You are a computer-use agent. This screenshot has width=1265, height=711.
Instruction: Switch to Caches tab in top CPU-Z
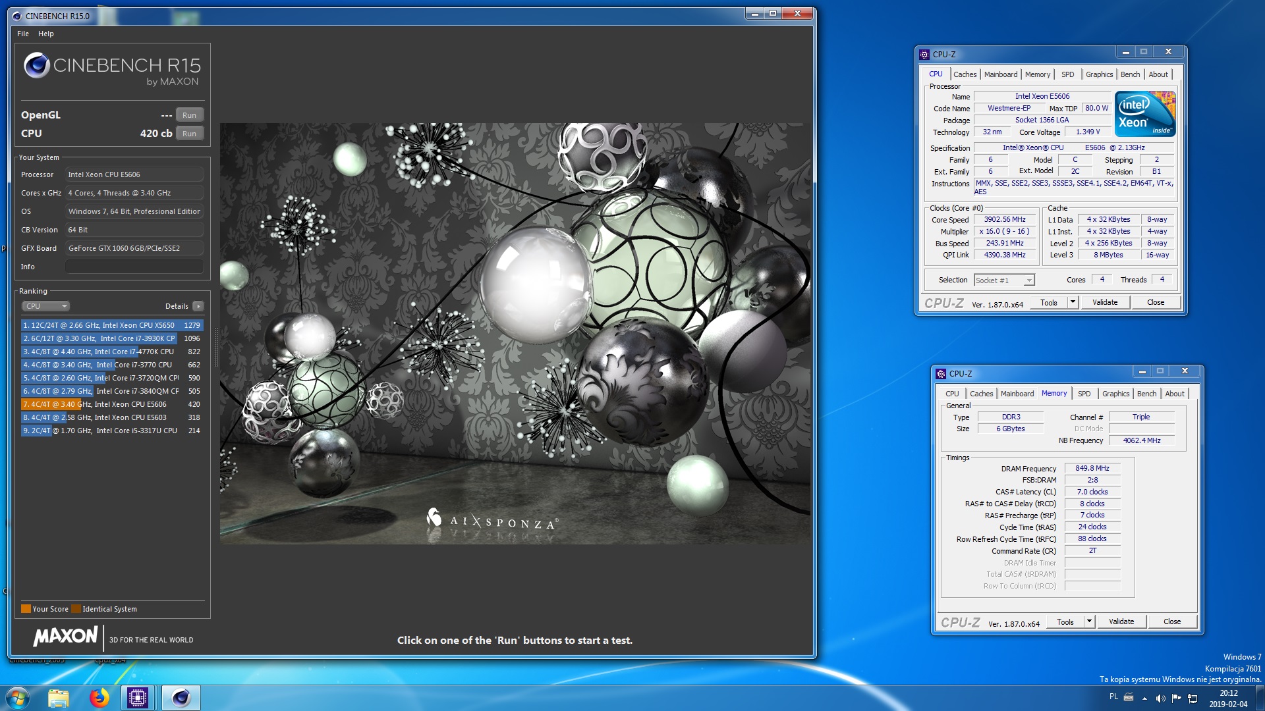coord(965,74)
